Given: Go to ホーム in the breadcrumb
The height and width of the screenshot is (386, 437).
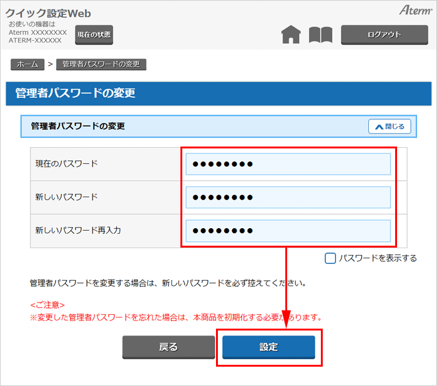Looking at the screenshot, I should (27, 64).
